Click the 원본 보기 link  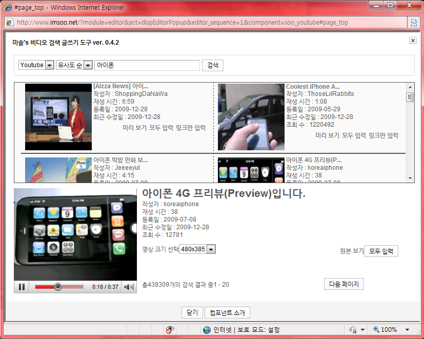point(352,251)
